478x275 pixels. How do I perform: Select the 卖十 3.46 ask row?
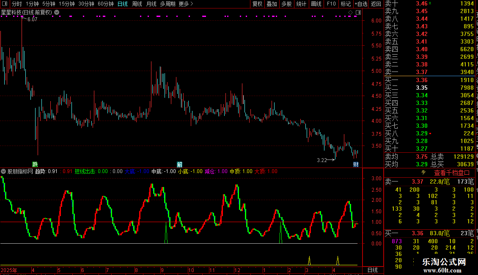coord(429,3)
